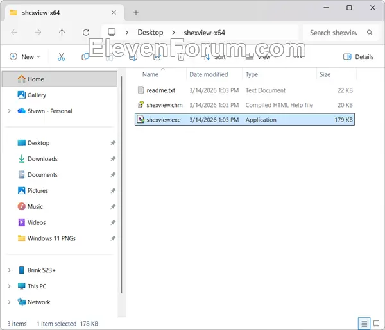Click the readme.txt document icon
This screenshot has width=385, height=330.
click(141, 90)
